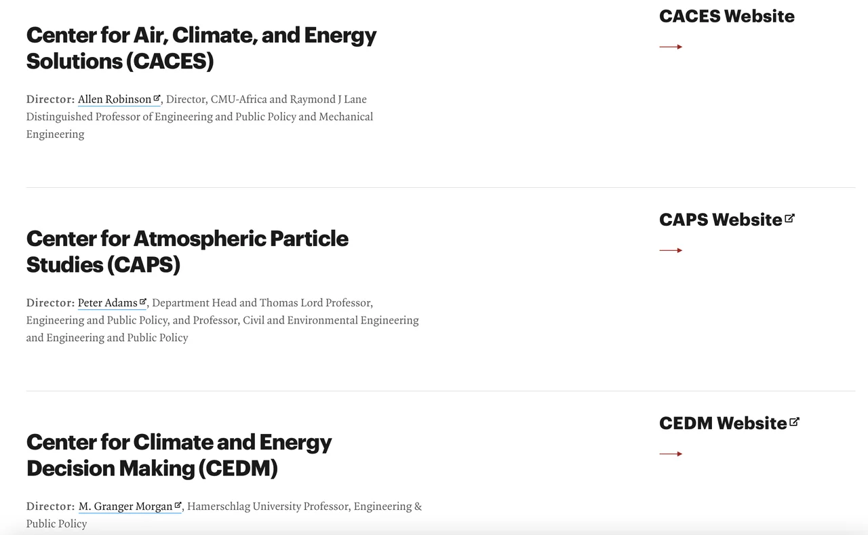Click red arrow under CACES Website
868x535 pixels.
pos(671,47)
